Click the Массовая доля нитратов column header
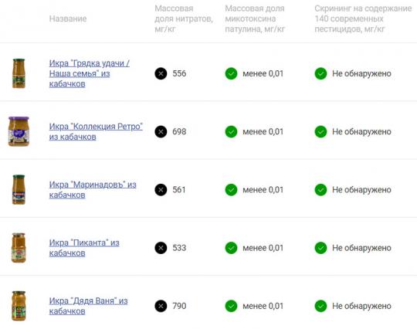The image size is (417, 329). pyautogui.click(x=184, y=19)
